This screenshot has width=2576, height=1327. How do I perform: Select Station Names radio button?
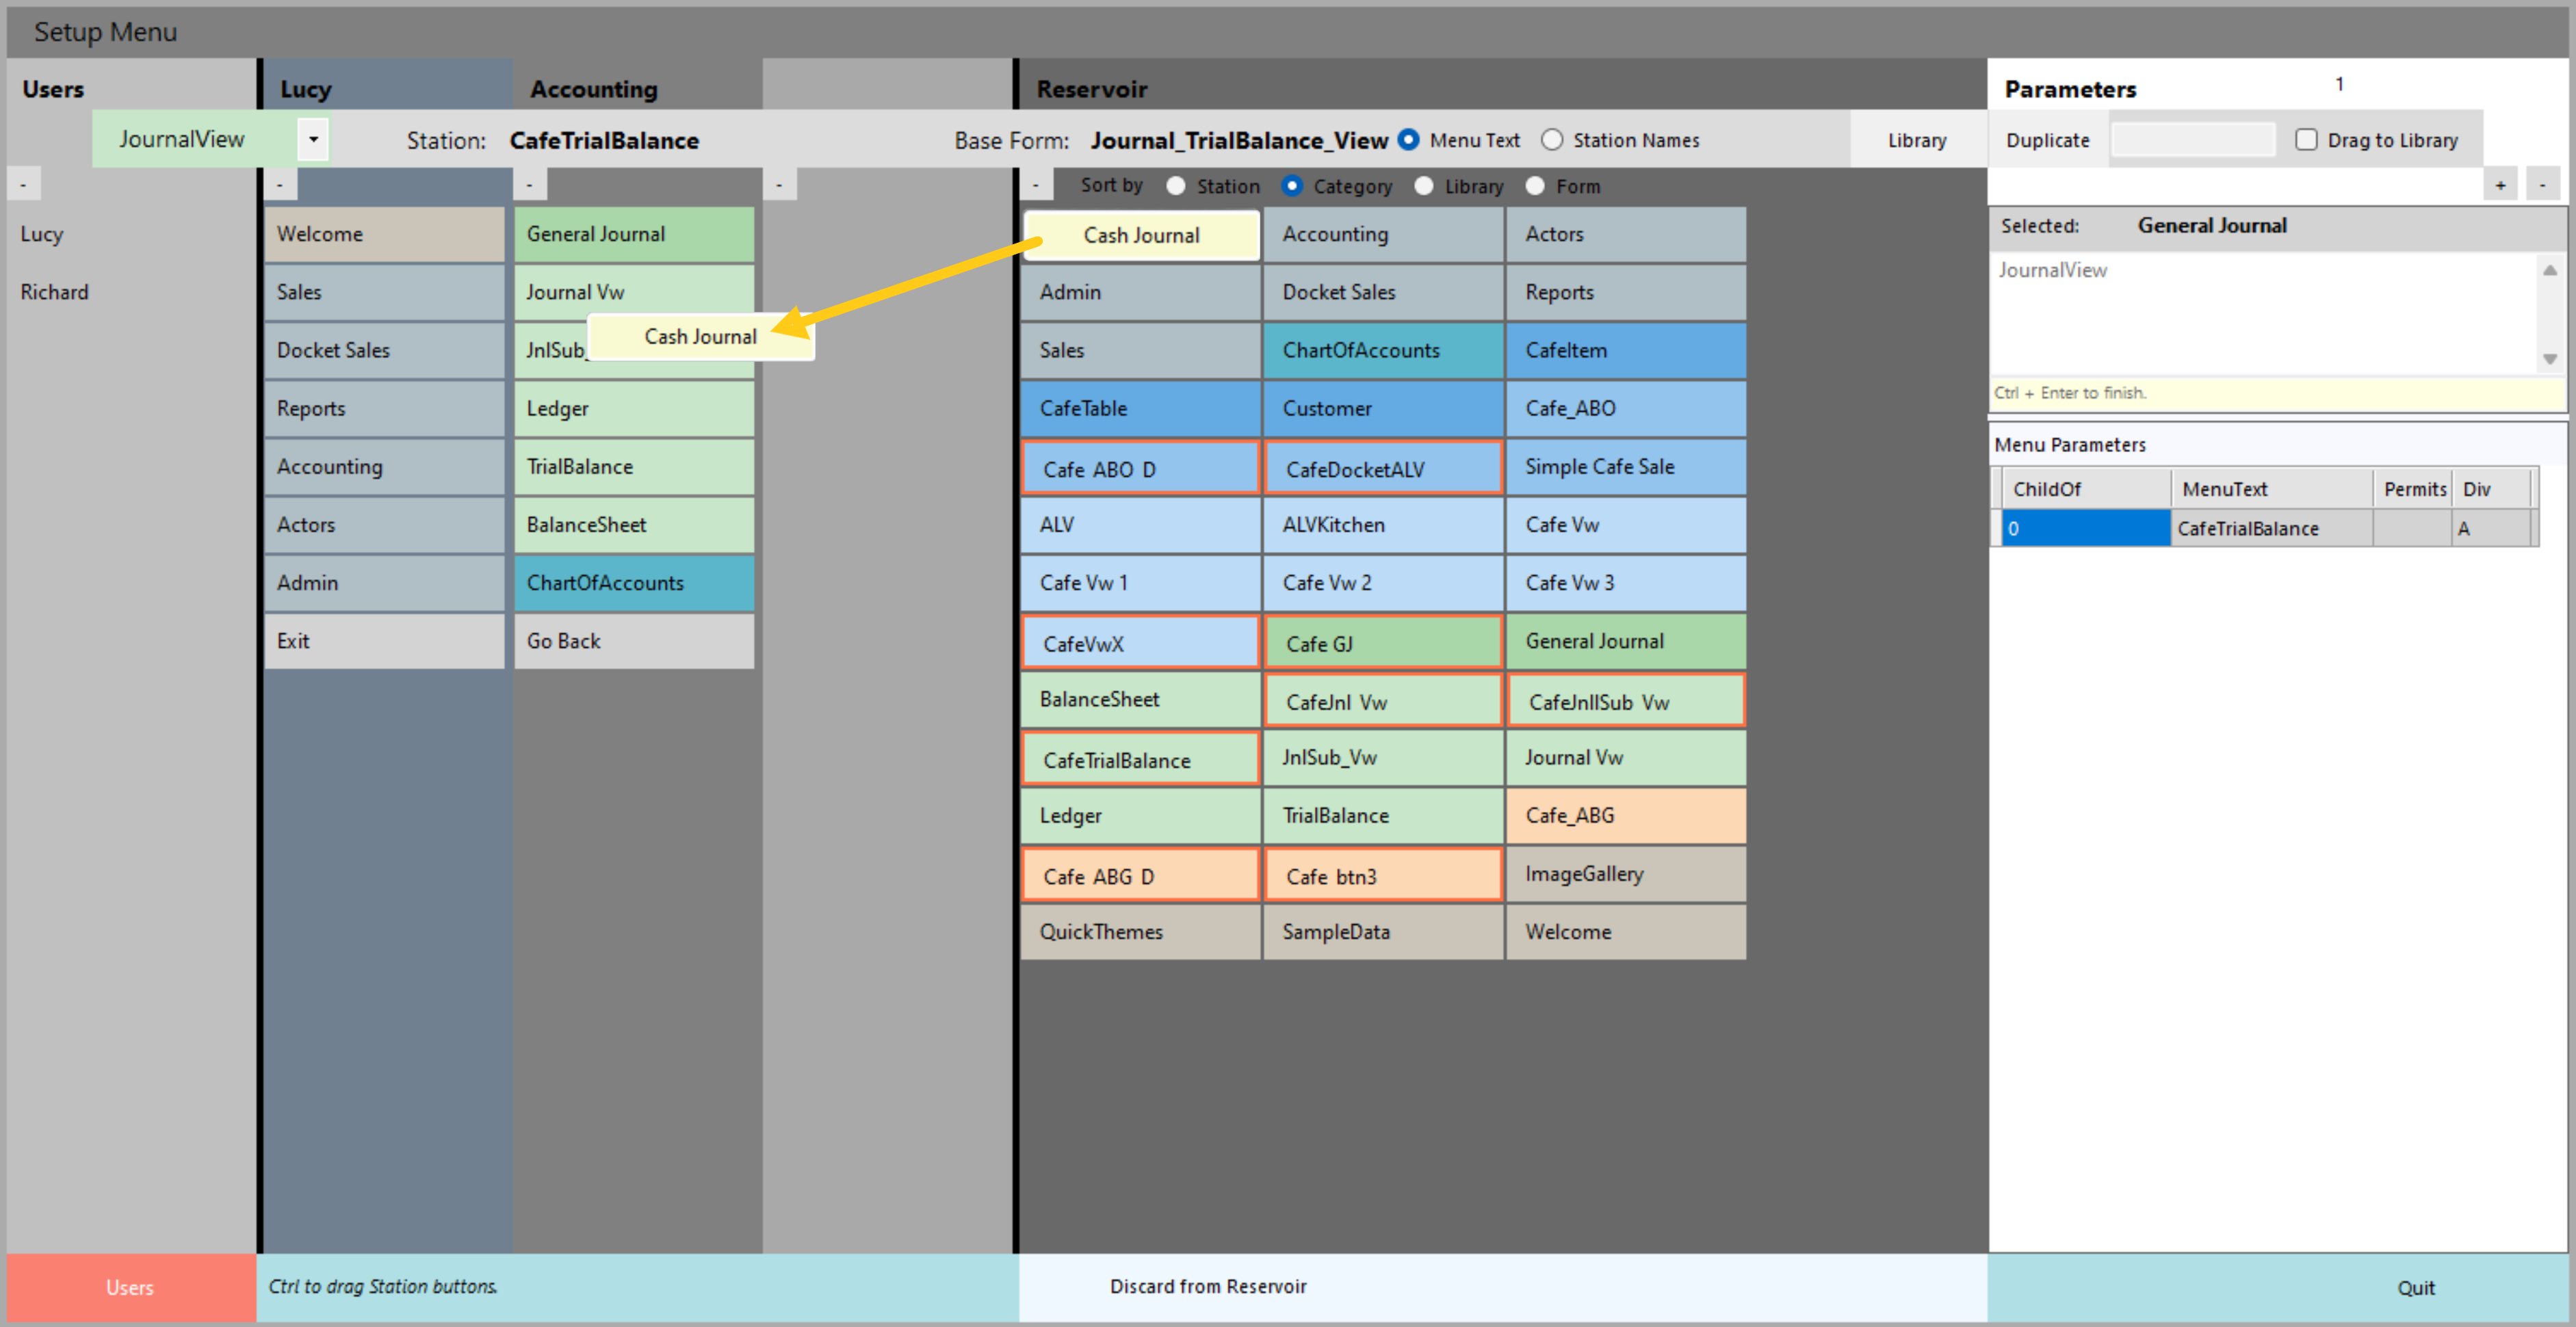tap(1552, 140)
